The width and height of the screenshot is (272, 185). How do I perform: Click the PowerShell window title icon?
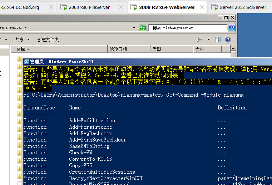click(26, 62)
